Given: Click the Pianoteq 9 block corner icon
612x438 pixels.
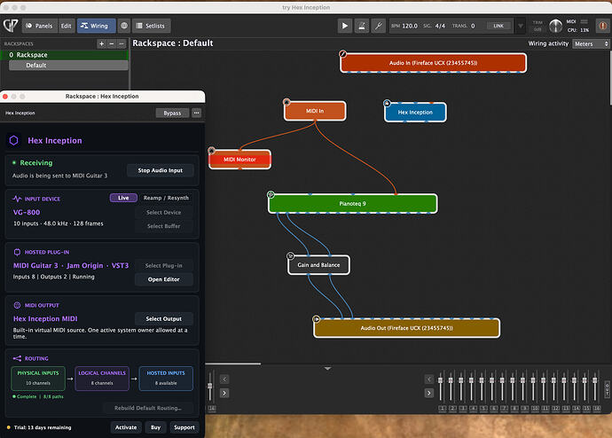Looking at the screenshot, I should pyautogui.click(x=271, y=194).
